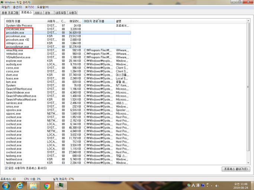The width and height of the screenshot is (254, 190).
Task: Select the SearchIndexer.exe process
Action: pos(68,92)
